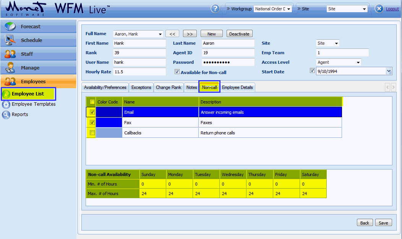
Task: Toggle Available for Non-call checkbox
Action: click(x=177, y=72)
